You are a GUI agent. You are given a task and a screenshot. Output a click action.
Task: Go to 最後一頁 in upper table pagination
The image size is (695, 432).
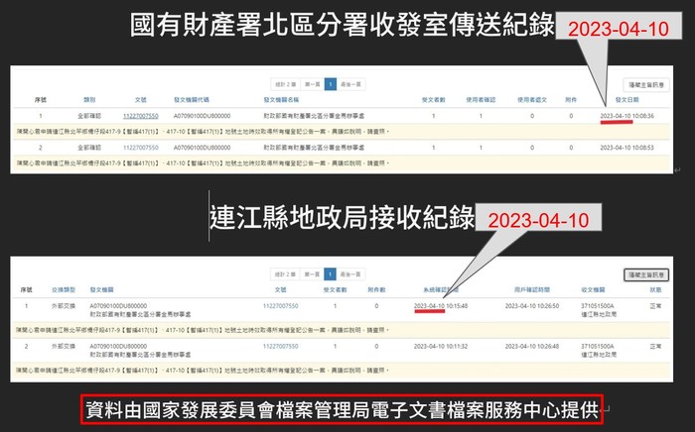coord(352,85)
